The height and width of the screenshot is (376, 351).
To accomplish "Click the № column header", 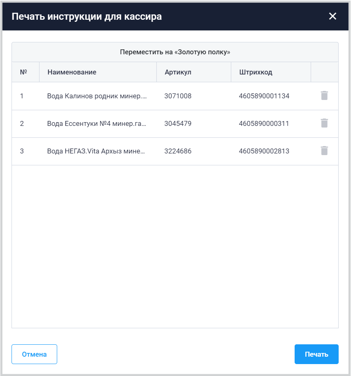I will click(23, 72).
